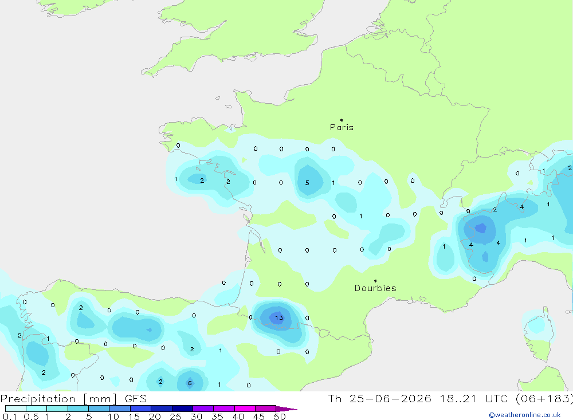Click the Dourbies location label

pyautogui.click(x=375, y=288)
